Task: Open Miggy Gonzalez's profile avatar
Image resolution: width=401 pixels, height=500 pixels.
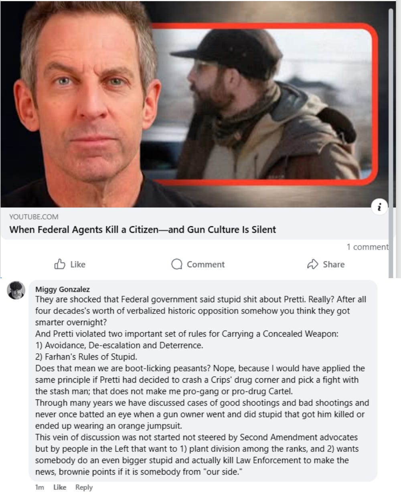Action: click(x=16, y=290)
